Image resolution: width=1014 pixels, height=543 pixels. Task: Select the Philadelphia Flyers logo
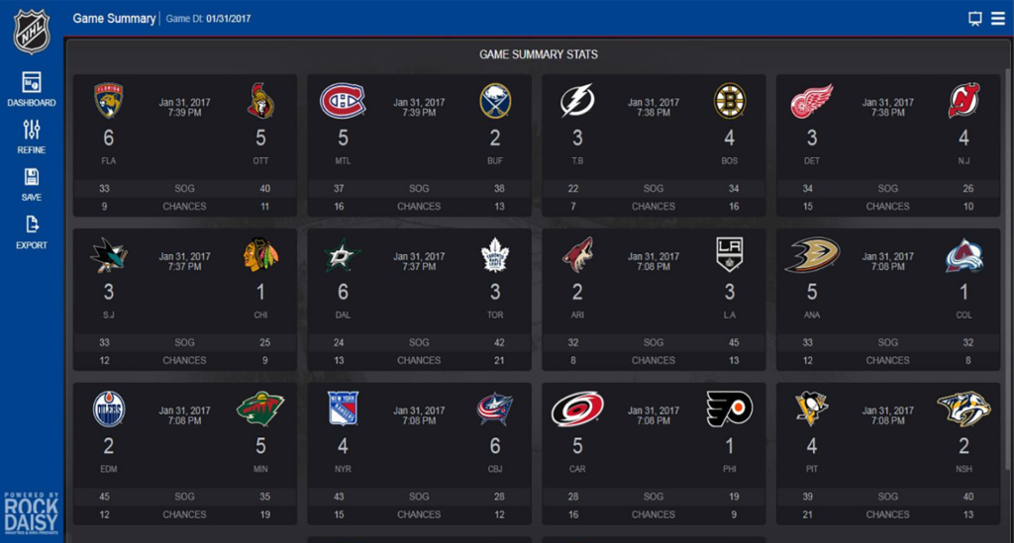tap(730, 408)
